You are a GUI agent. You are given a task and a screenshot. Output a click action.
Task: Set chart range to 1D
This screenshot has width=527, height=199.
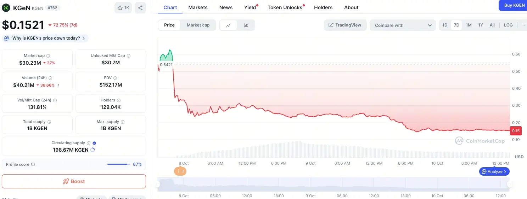pyautogui.click(x=445, y=25)
